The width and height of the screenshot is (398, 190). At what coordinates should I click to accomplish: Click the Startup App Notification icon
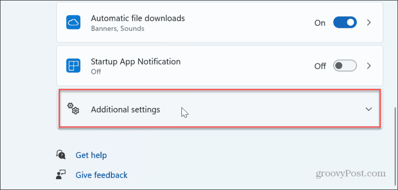[73, 66]
